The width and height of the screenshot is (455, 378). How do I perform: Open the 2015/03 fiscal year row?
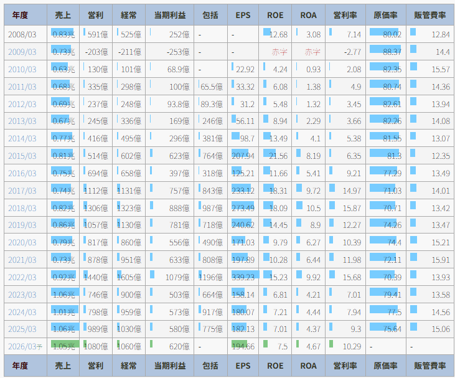(22, 156)
